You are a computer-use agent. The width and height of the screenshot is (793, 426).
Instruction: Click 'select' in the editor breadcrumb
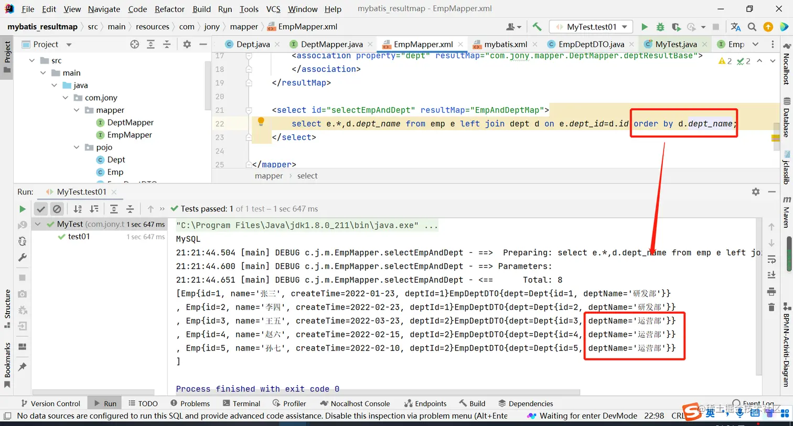(307, 176)
